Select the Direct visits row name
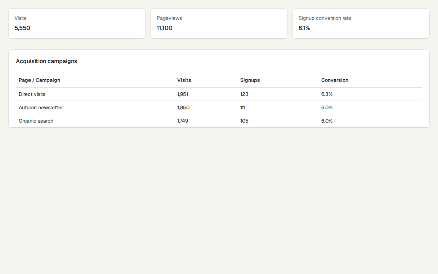 pos(32,94)
